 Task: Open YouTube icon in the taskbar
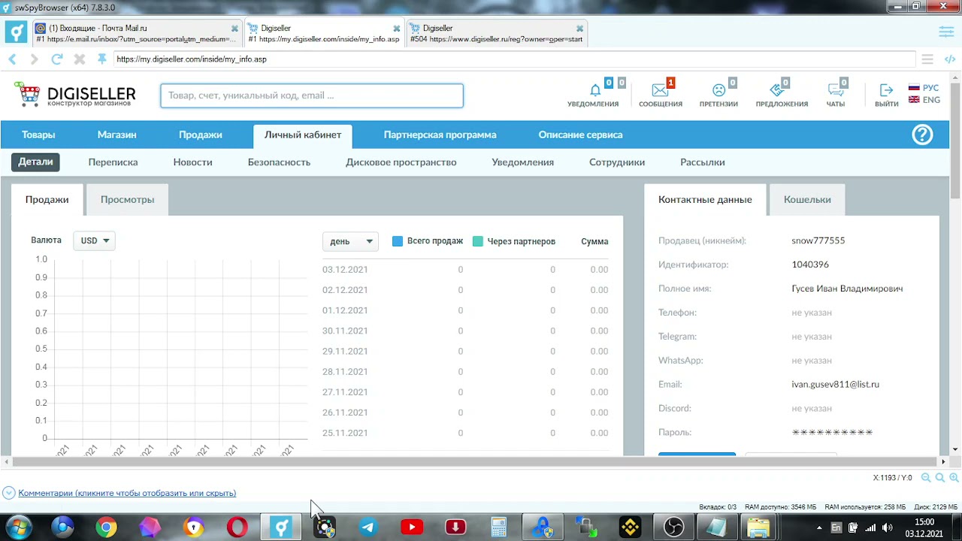[412, 527]
